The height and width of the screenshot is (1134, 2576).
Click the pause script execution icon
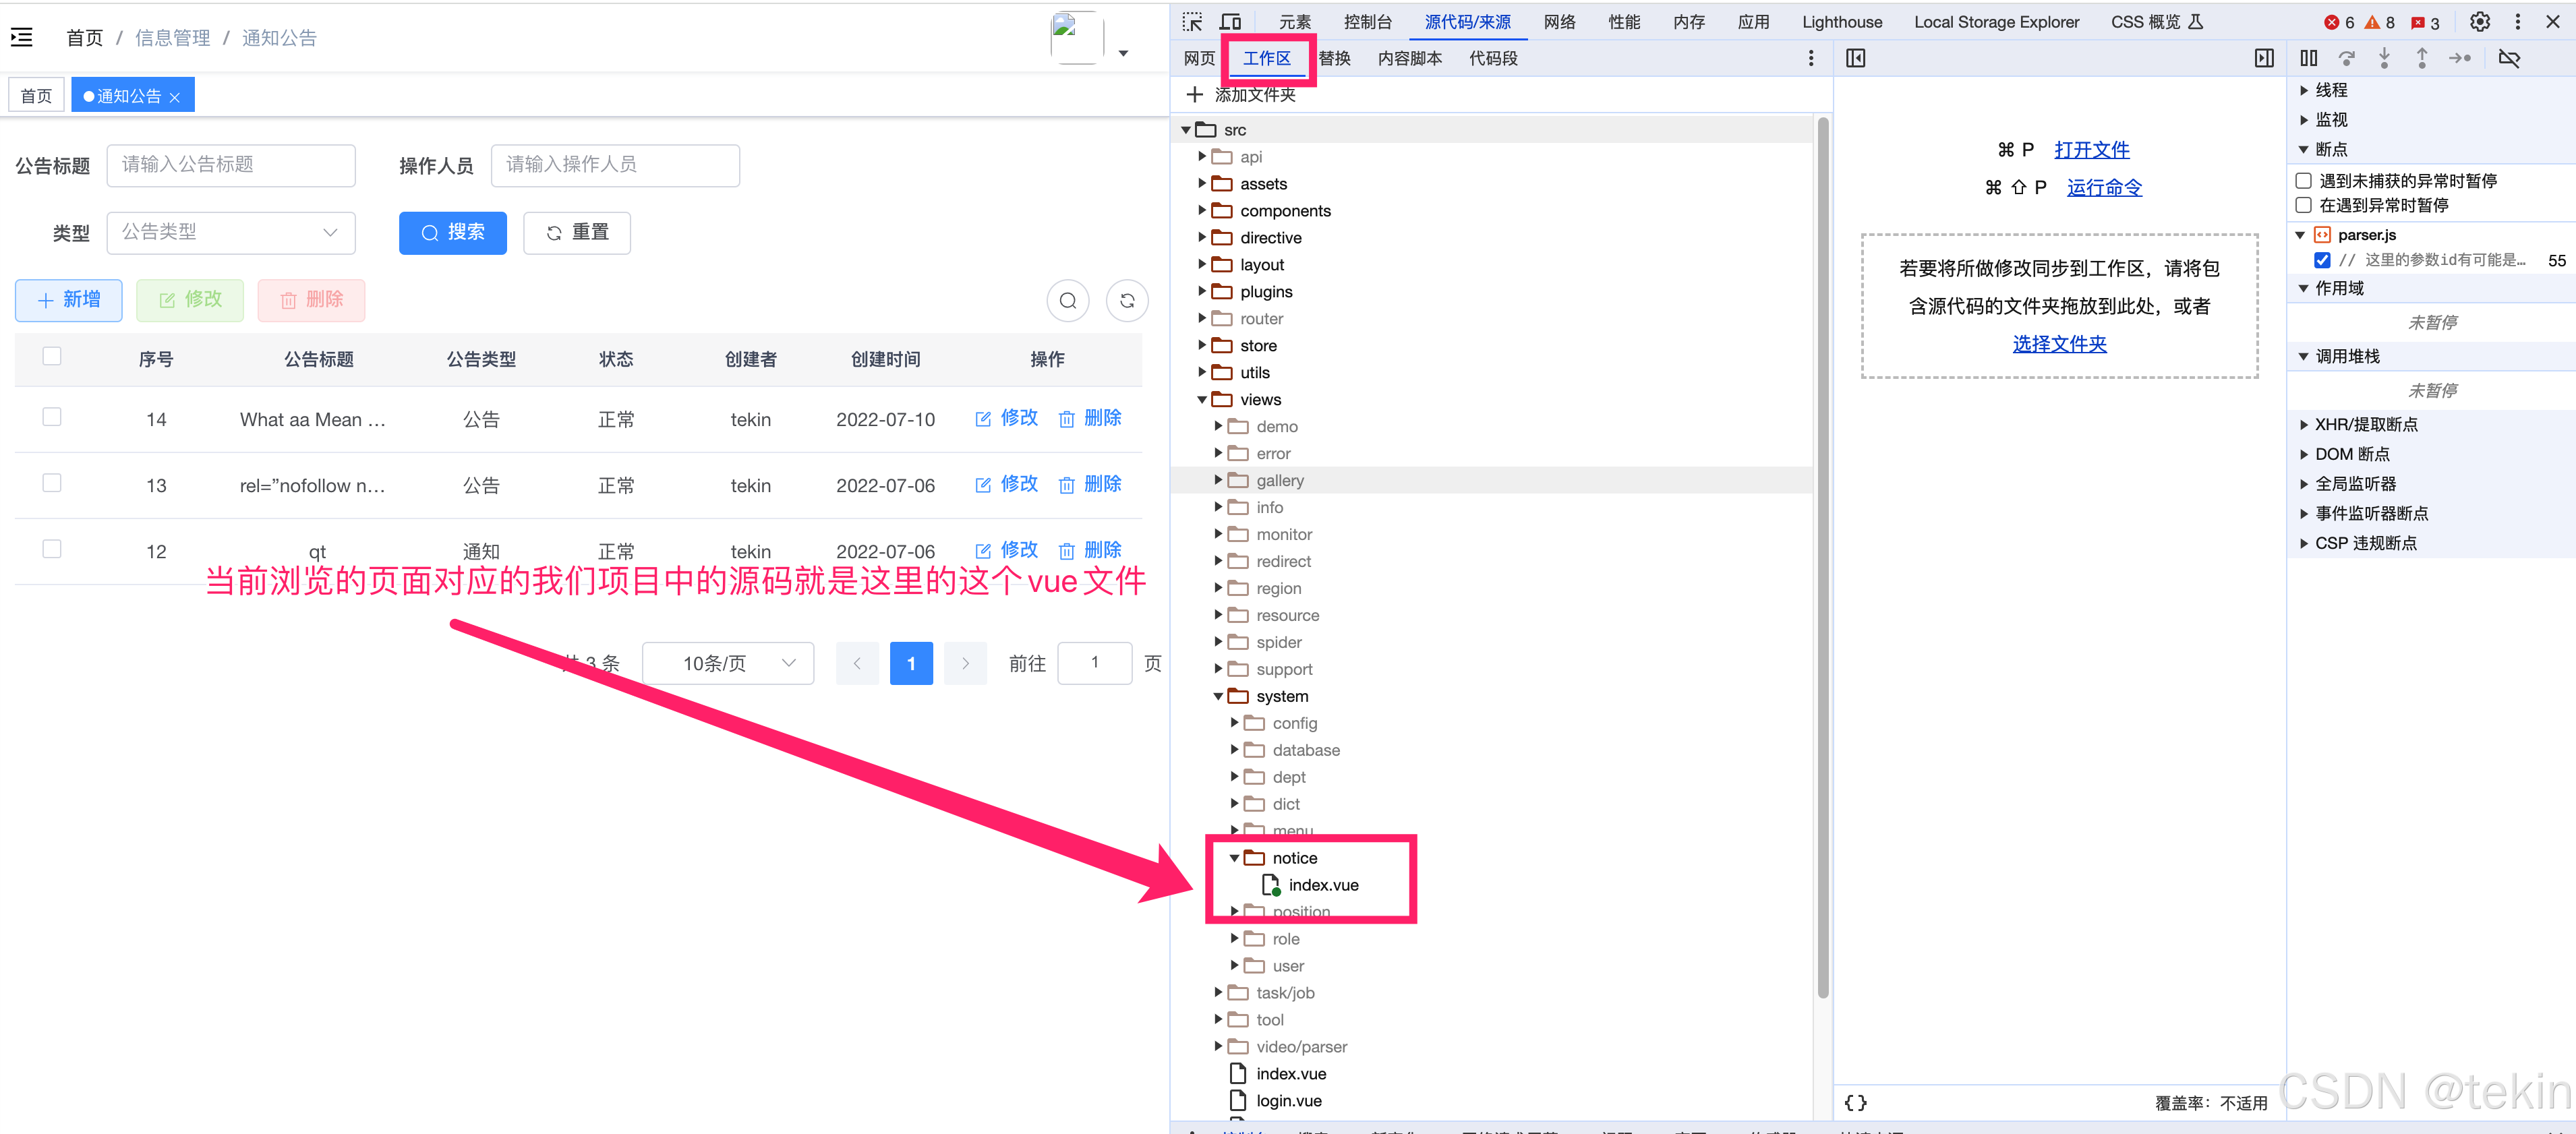(x=2308, y=58)
